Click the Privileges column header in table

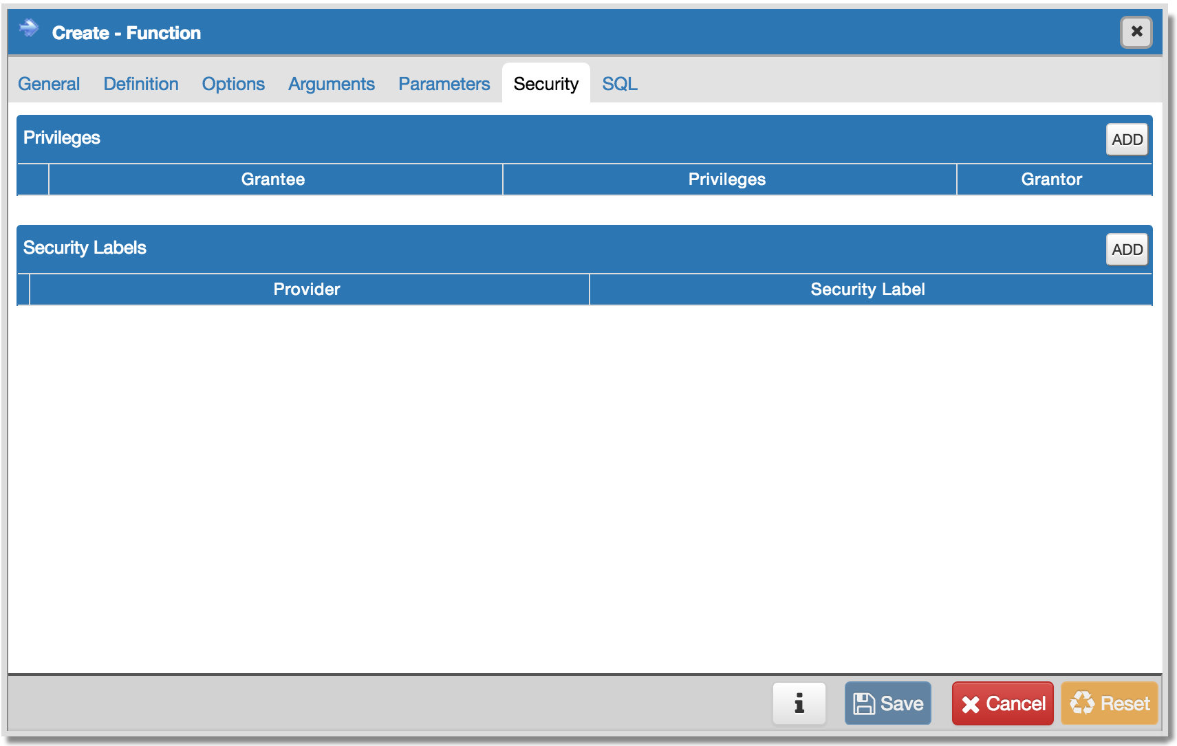click(726, 179)
